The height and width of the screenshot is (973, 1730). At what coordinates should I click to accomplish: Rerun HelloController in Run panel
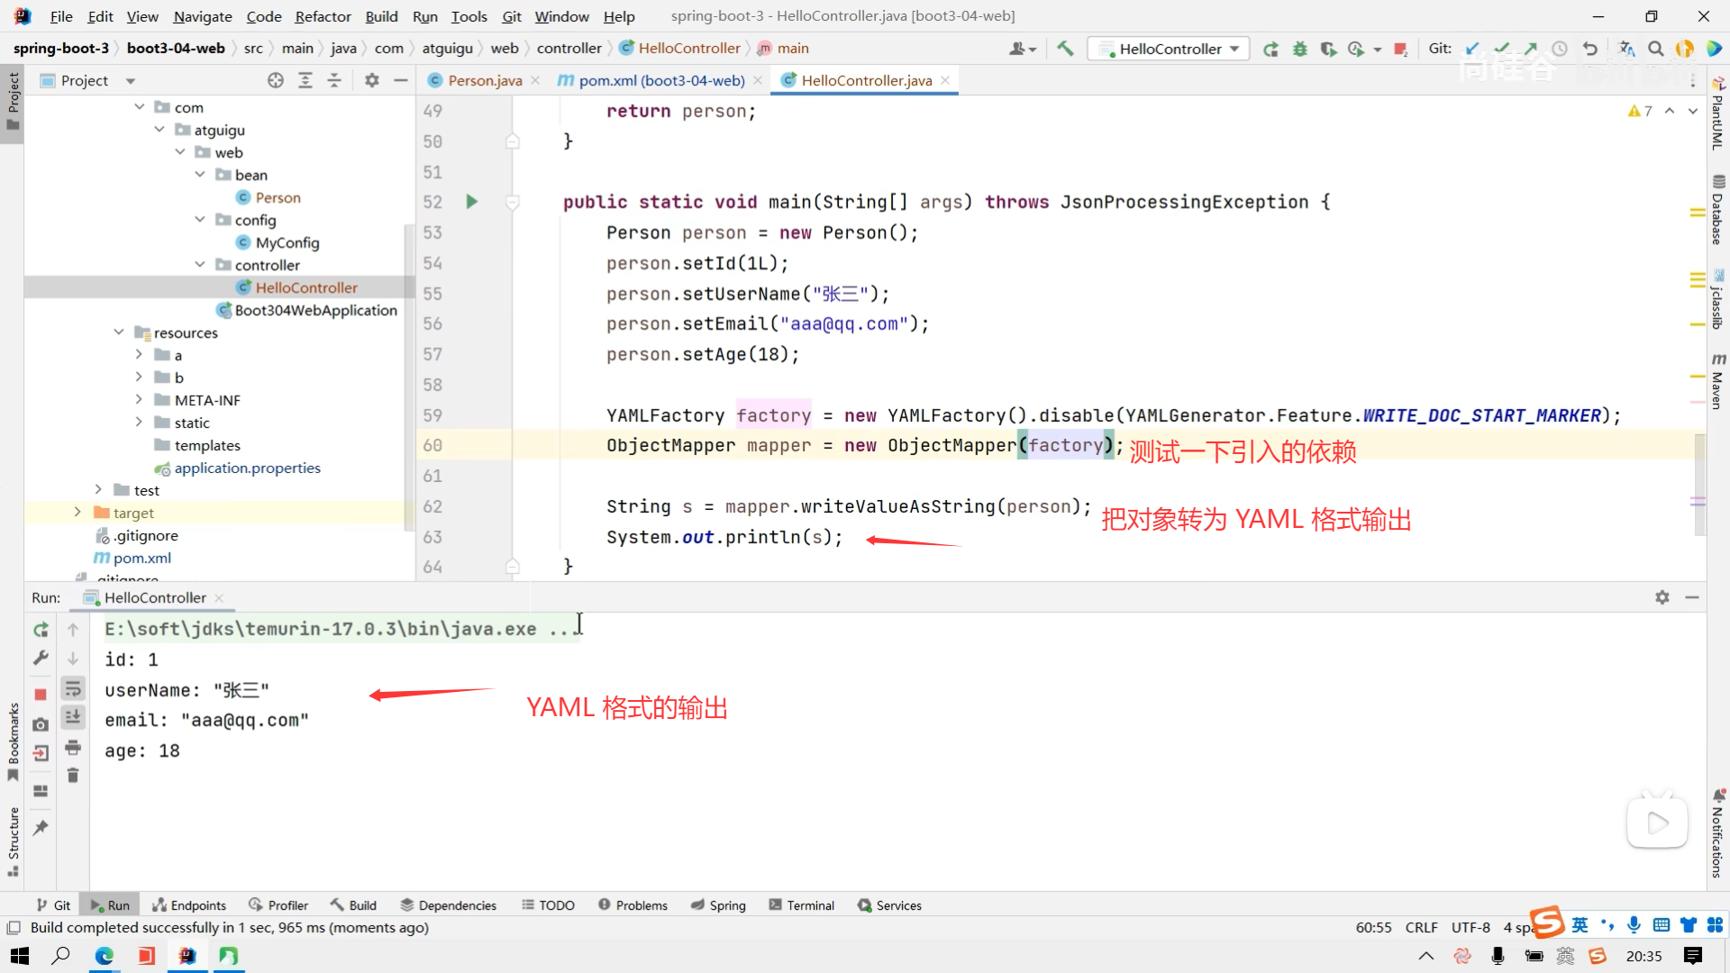pyautogui.click(x=41, y=630)
